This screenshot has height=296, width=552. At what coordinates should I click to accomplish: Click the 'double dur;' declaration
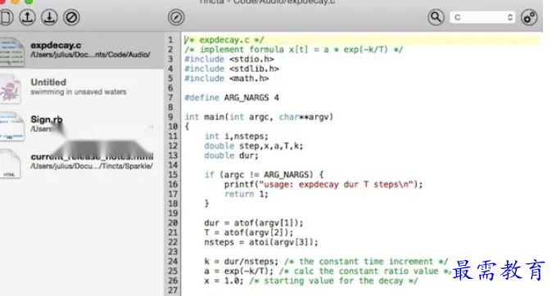point(231,155)
